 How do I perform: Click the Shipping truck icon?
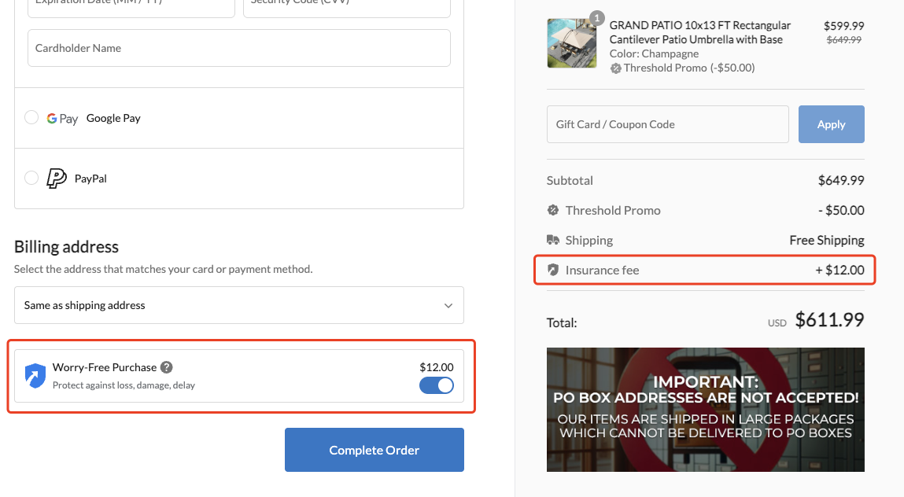pos(553,240)
